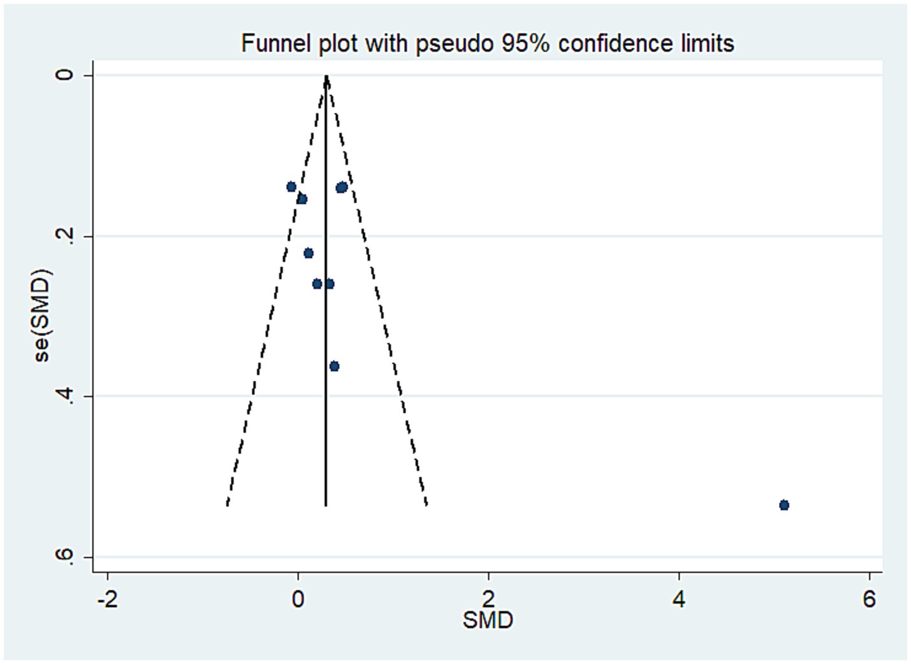Viewport: 911px width, 664px height.
Task: Select the lowest data point inside the funnel
Action: click(334, 366)
